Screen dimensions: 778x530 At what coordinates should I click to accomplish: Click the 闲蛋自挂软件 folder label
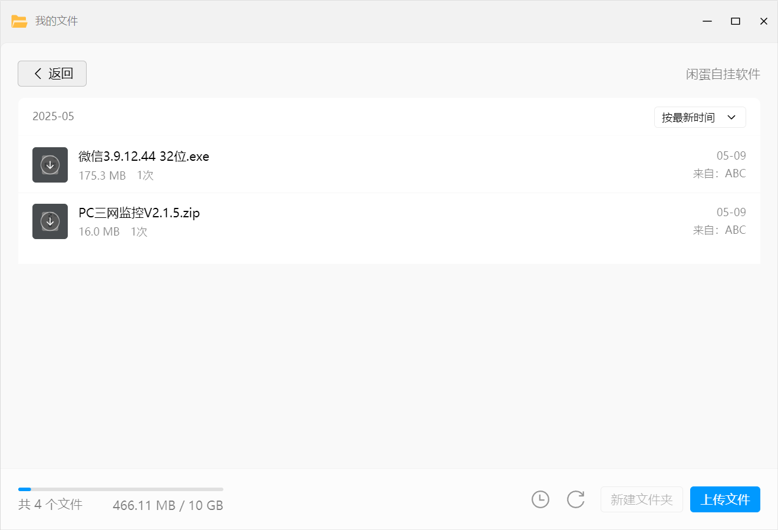coord(723,74)
